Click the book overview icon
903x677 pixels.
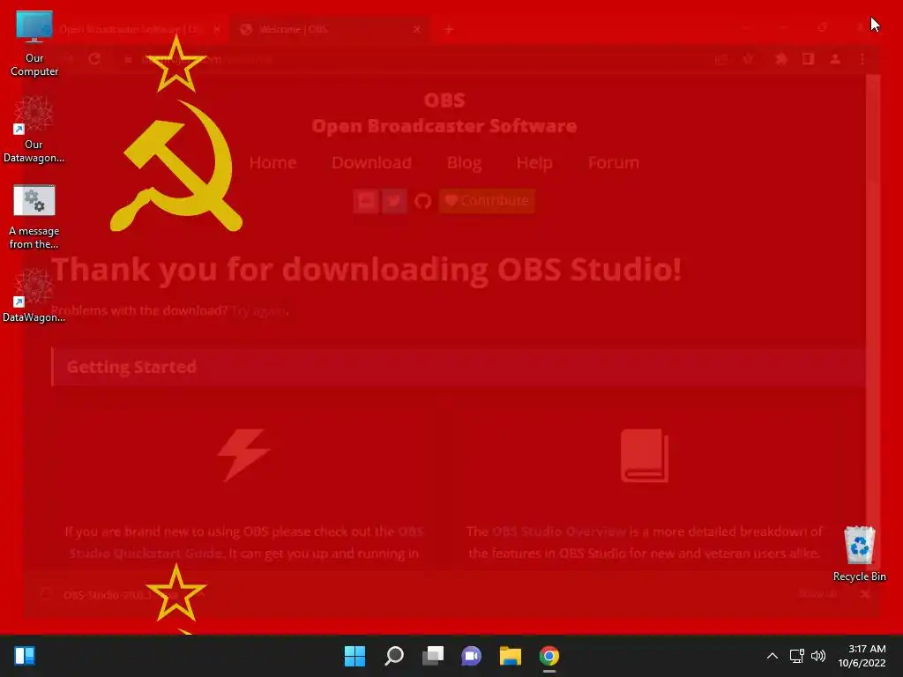(645, 455)
